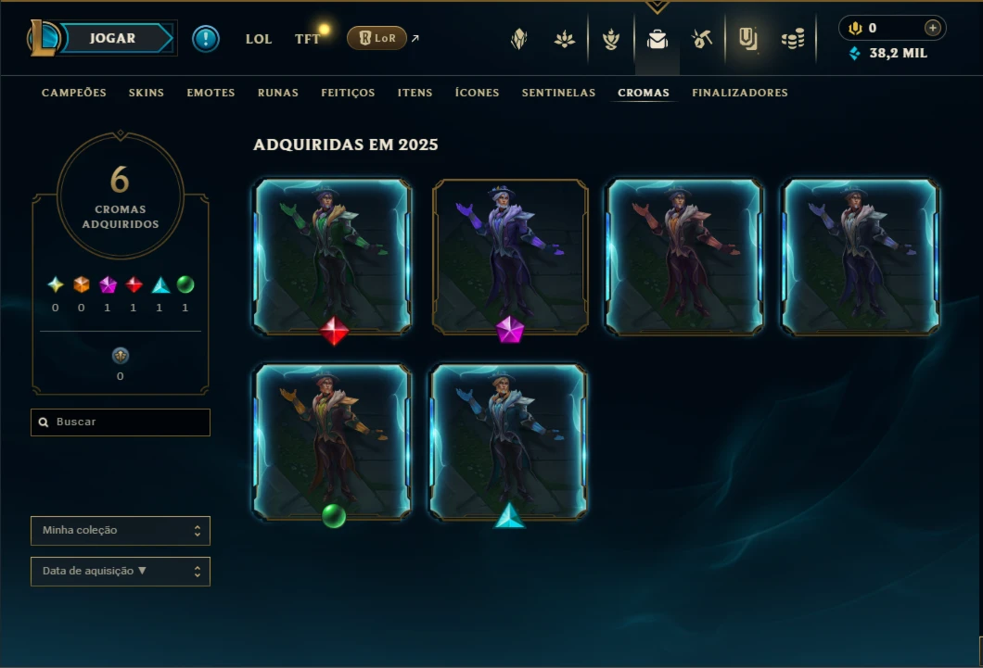Open the Store coins stack icon
Image resolution: width=983 pixels, height=668 pixels.
pyautogui.click(x=793, y=40)
